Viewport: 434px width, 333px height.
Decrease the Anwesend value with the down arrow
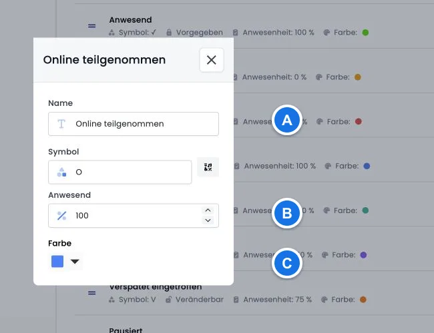click(208, 220)
